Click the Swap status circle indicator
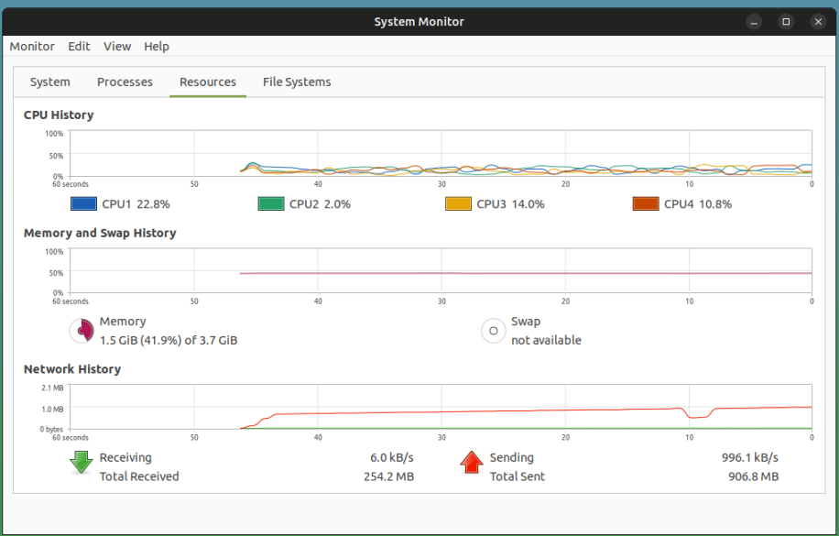Image resolution: width=839 pixels, height=536 pixels. pyautogui.click(x=494, y=330)
